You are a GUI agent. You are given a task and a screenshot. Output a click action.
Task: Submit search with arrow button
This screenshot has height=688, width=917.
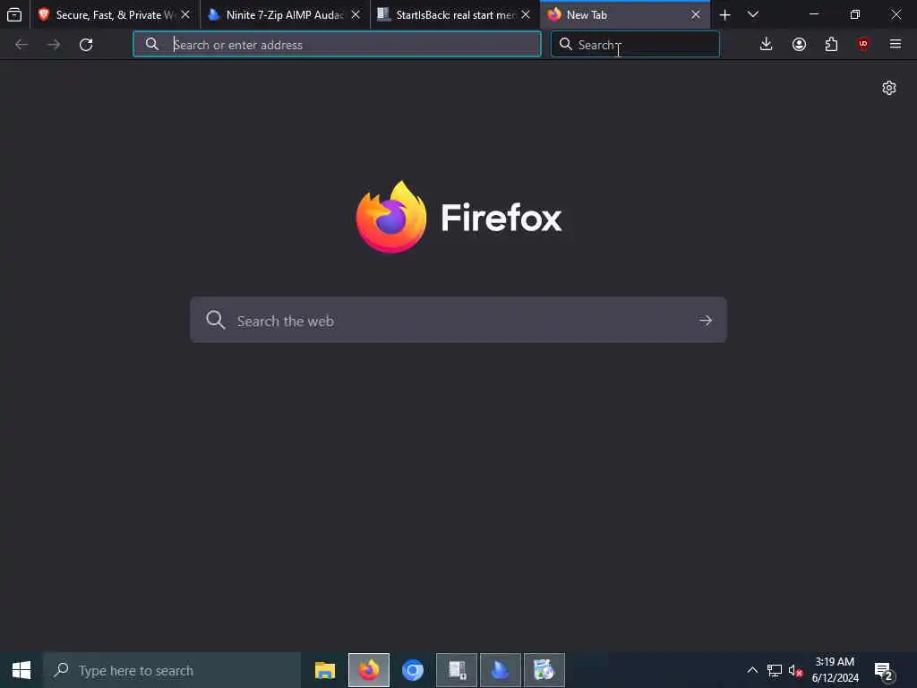tap(706, 321)
